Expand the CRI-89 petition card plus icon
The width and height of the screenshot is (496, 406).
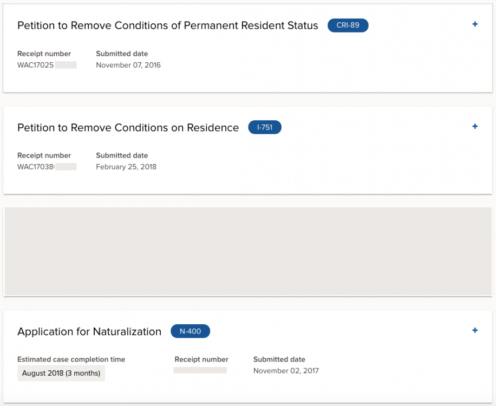click(475, 24)
